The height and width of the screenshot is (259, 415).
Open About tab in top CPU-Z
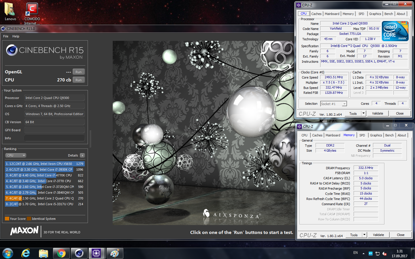(x=401, y=14)
